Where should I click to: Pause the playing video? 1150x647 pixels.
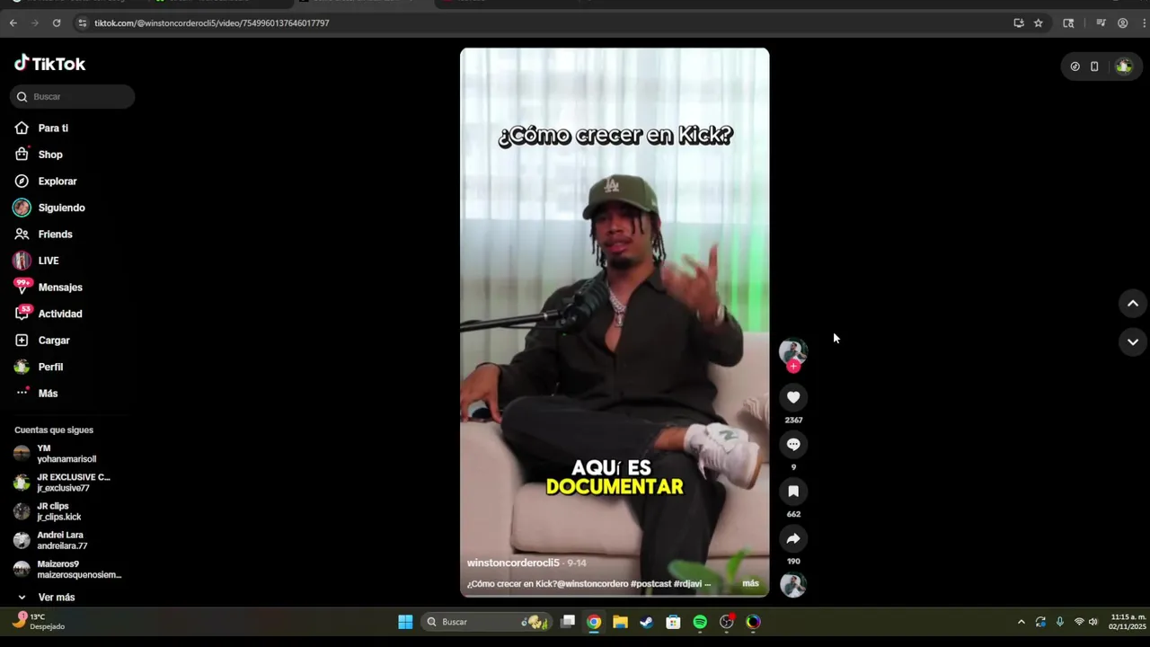tap(615, 323)
